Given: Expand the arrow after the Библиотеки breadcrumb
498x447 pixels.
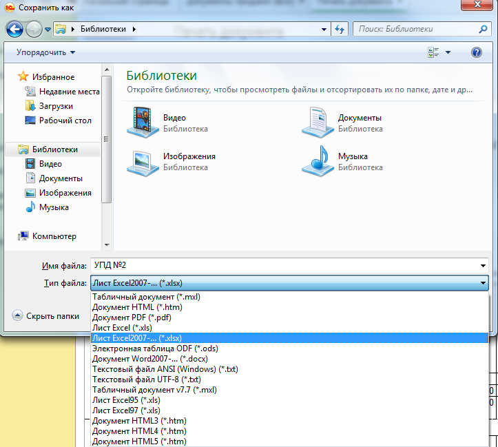Looking at the screenshot, I should [134, 29].
